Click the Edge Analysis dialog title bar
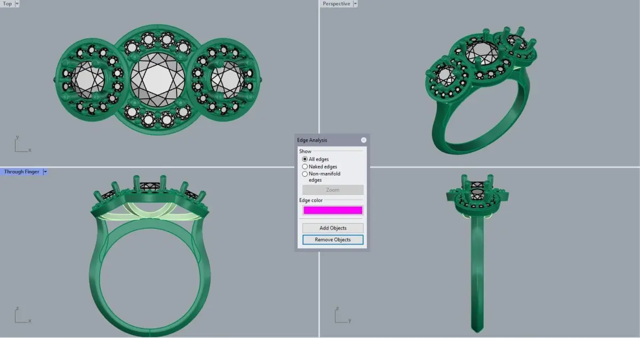The width and height of the screenshot is (640, 338). click(332, 140)
